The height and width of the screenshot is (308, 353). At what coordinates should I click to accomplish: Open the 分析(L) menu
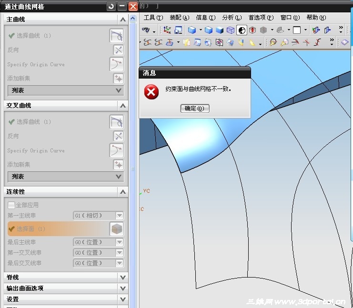click(232, 18)
